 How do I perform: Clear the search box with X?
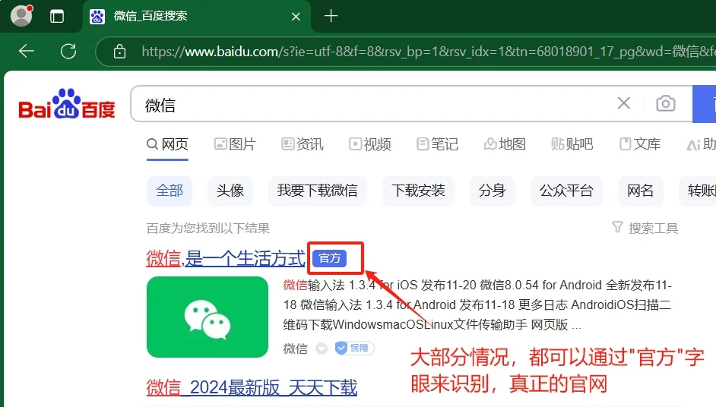coord(624,103)
